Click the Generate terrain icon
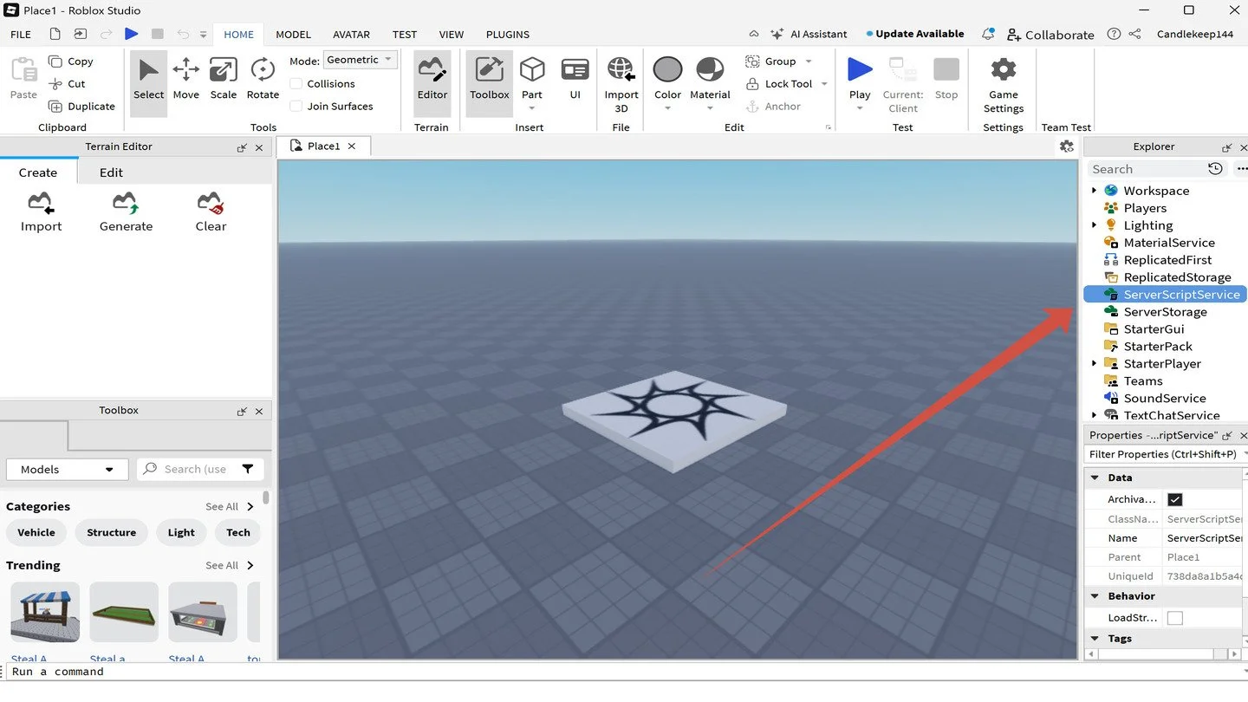 [x=126, y=204]
